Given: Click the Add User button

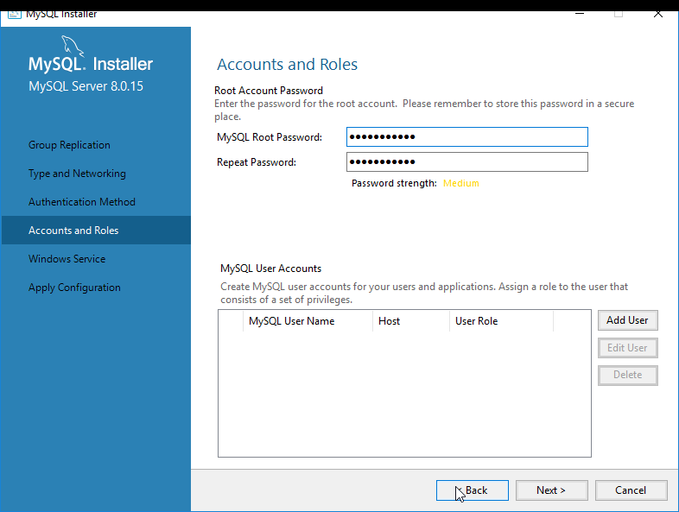Looking at the screenshot, I should point(627,320).
